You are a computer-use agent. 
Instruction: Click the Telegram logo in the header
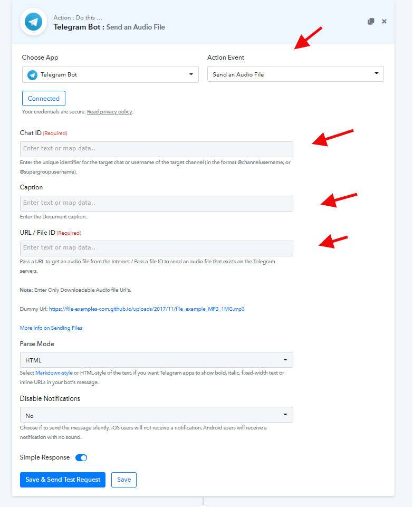coord(34,22)
